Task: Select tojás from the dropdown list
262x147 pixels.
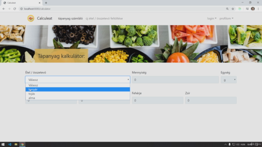Action: 78,94
